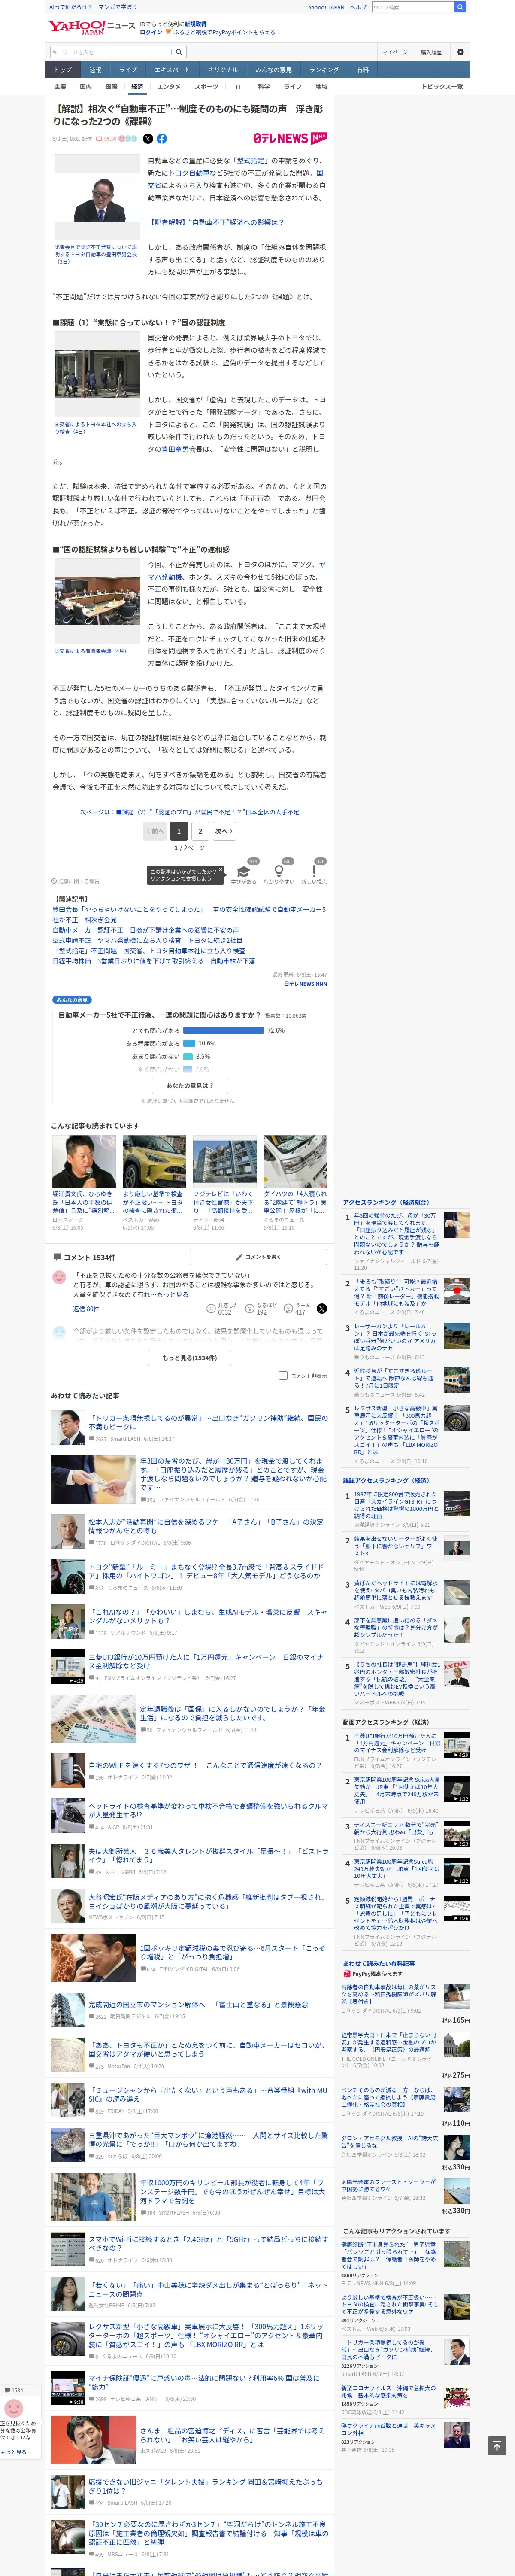Viewport: 515px width, 2576px height.
Task: Click the うーん reaction face
Action: [x=287, y=1308]
